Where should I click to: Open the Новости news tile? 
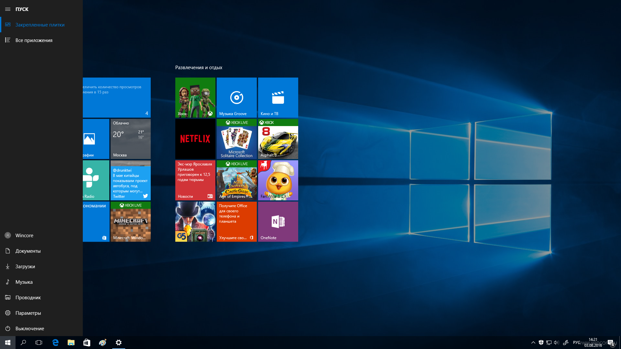(195, 180)
